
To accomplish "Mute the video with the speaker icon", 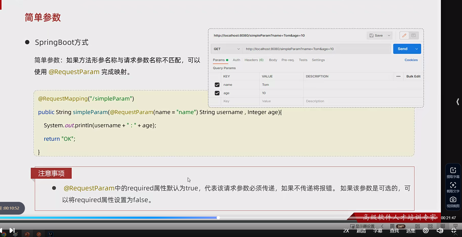I will (440, 231).
